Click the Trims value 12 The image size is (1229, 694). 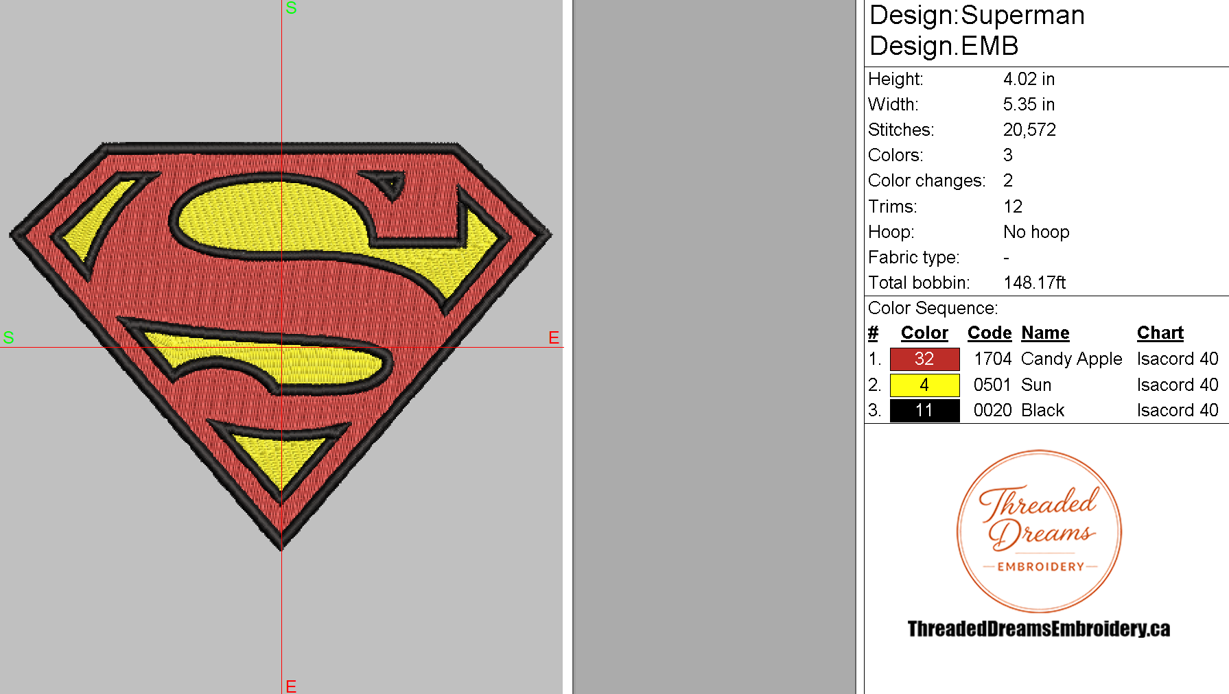1013,206
